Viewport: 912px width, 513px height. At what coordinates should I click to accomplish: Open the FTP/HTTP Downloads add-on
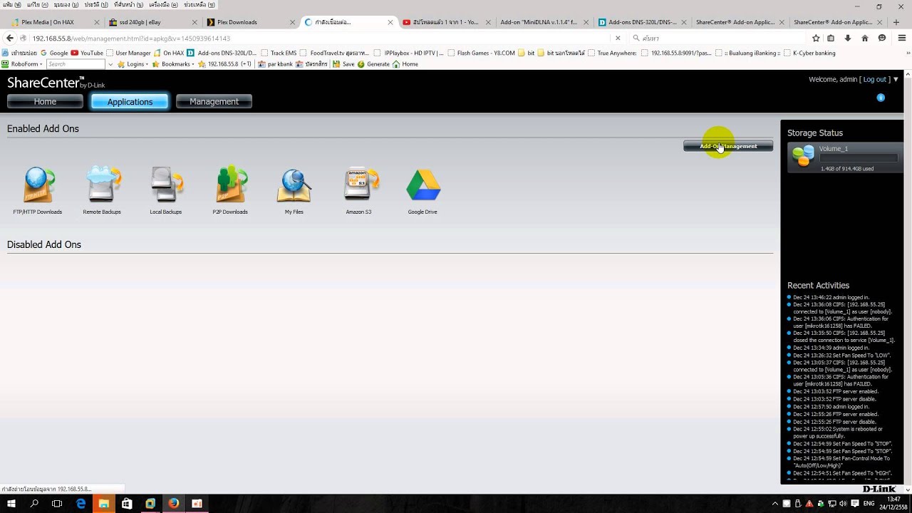(38, 190)
